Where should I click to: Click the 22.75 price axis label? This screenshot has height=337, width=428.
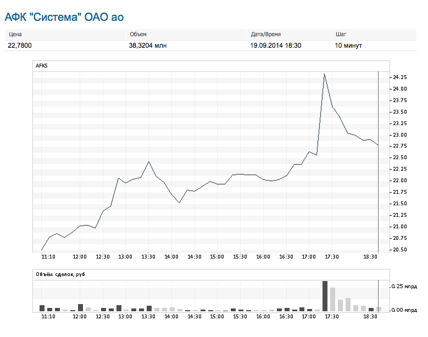click(399, 146)
